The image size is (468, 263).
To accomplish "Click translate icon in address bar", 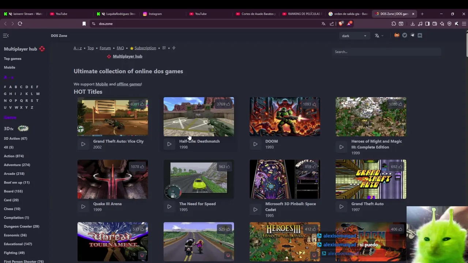I will tap(323, 24).
